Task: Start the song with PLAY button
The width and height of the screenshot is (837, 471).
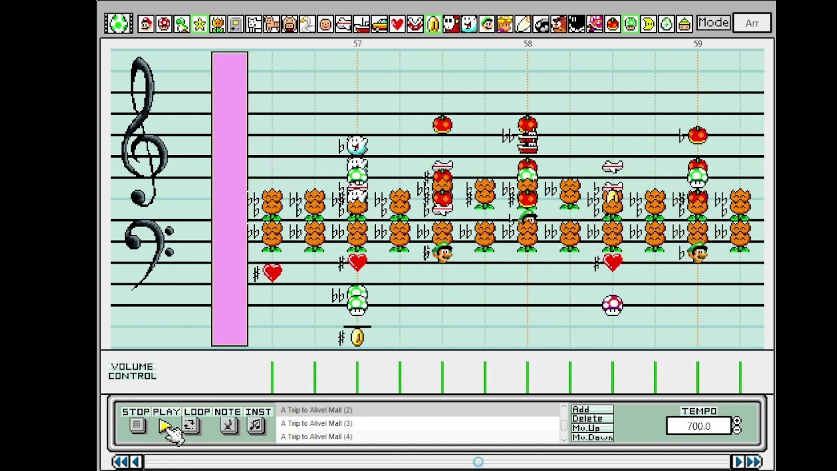Action: pyautogui.click(x=165, y=426)
